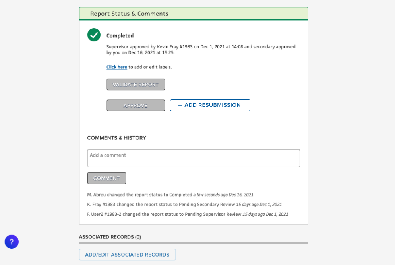Open Add/Edit Associated Records
395x265 pixels.
tap(127, 255)
